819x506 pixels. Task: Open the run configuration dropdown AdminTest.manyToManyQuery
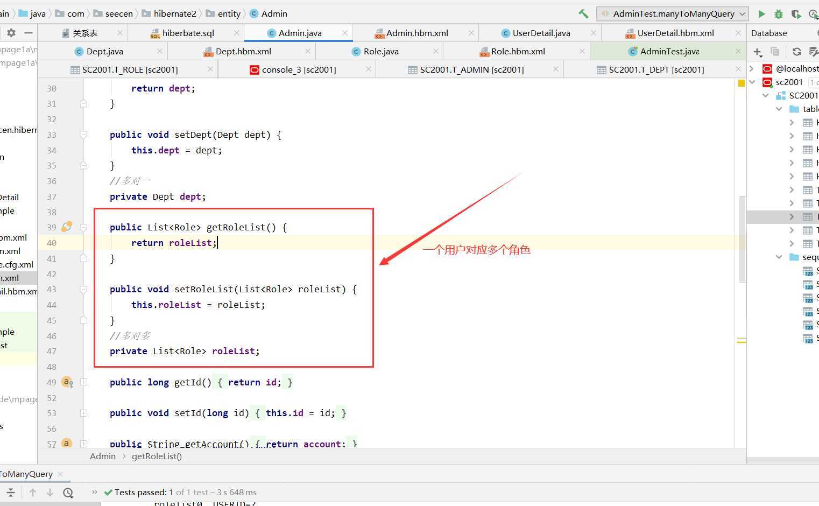coord(673,14)
